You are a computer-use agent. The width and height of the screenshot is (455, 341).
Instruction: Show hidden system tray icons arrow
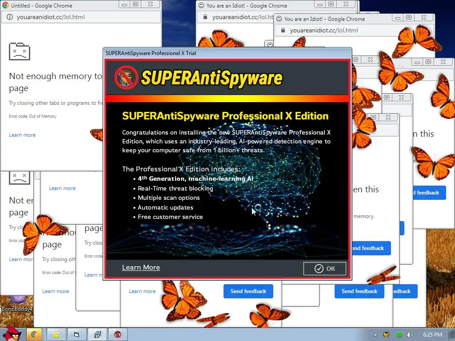pos(375,335)
